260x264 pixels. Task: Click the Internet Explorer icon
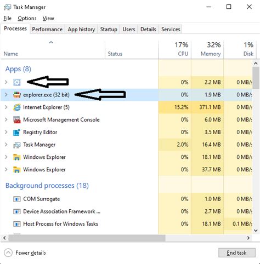[17, 107]
